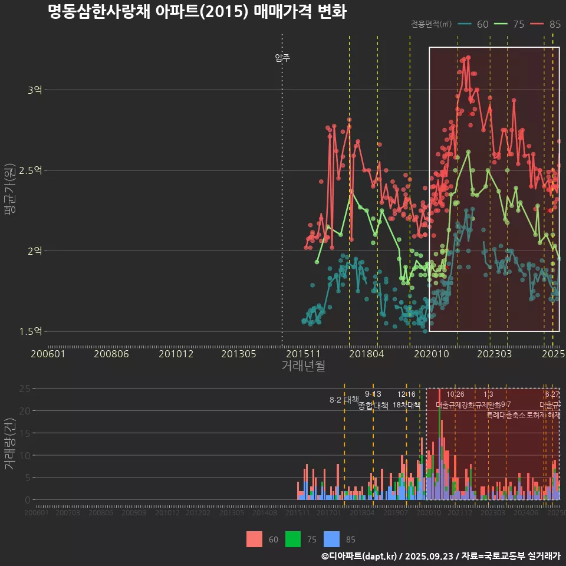Click the 특례대출축소 annotation
The height and width of the screenshot is (566, 566).
(506, 414)
